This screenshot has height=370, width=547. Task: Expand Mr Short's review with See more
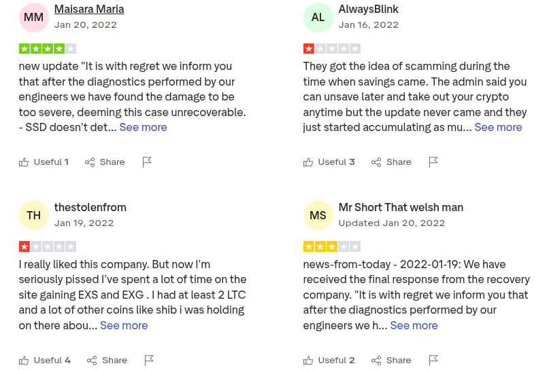(x=414, y=325)
